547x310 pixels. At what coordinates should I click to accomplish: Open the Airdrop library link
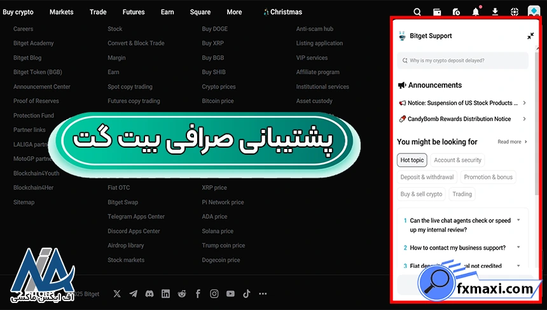click(126, 246)
